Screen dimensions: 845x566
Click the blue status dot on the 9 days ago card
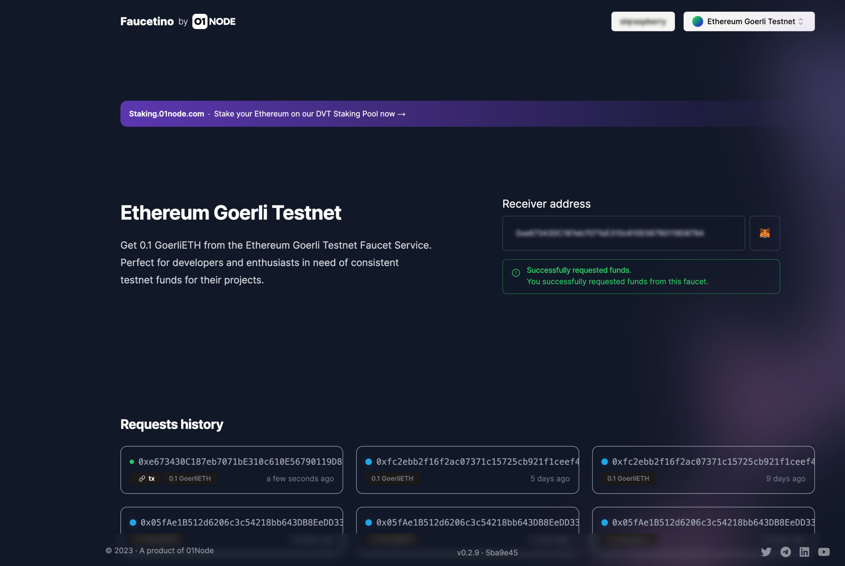[x=604, y=462]
